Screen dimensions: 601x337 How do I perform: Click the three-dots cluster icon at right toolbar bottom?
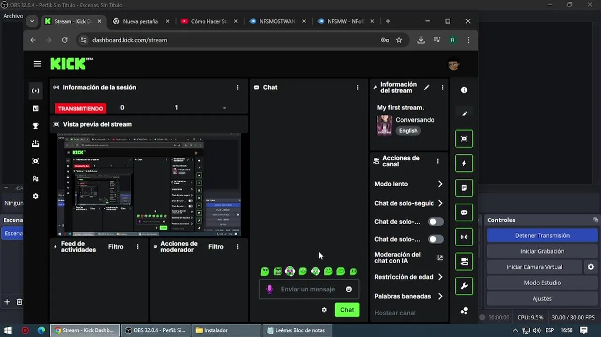pyautogui.click(x=464, y=310)
